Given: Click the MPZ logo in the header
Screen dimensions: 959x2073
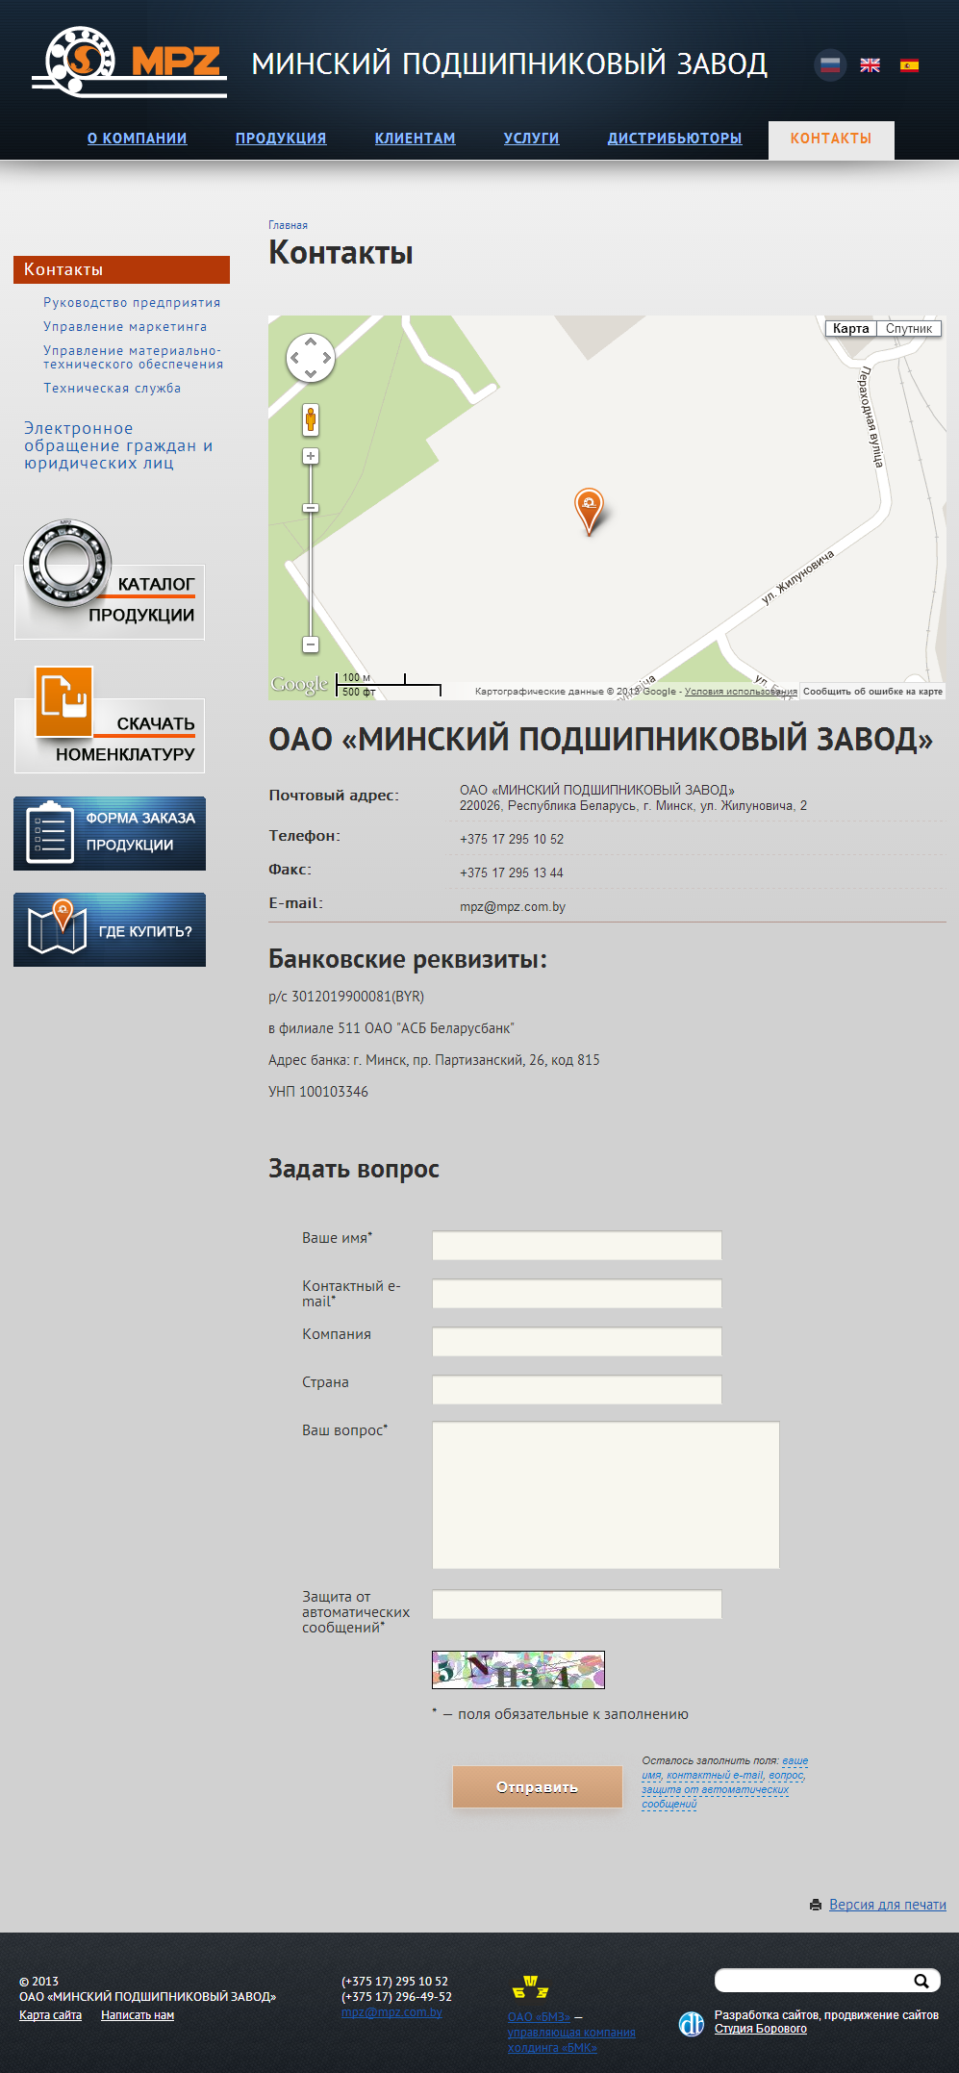Looking at the screenshot, I should [129, 63].
